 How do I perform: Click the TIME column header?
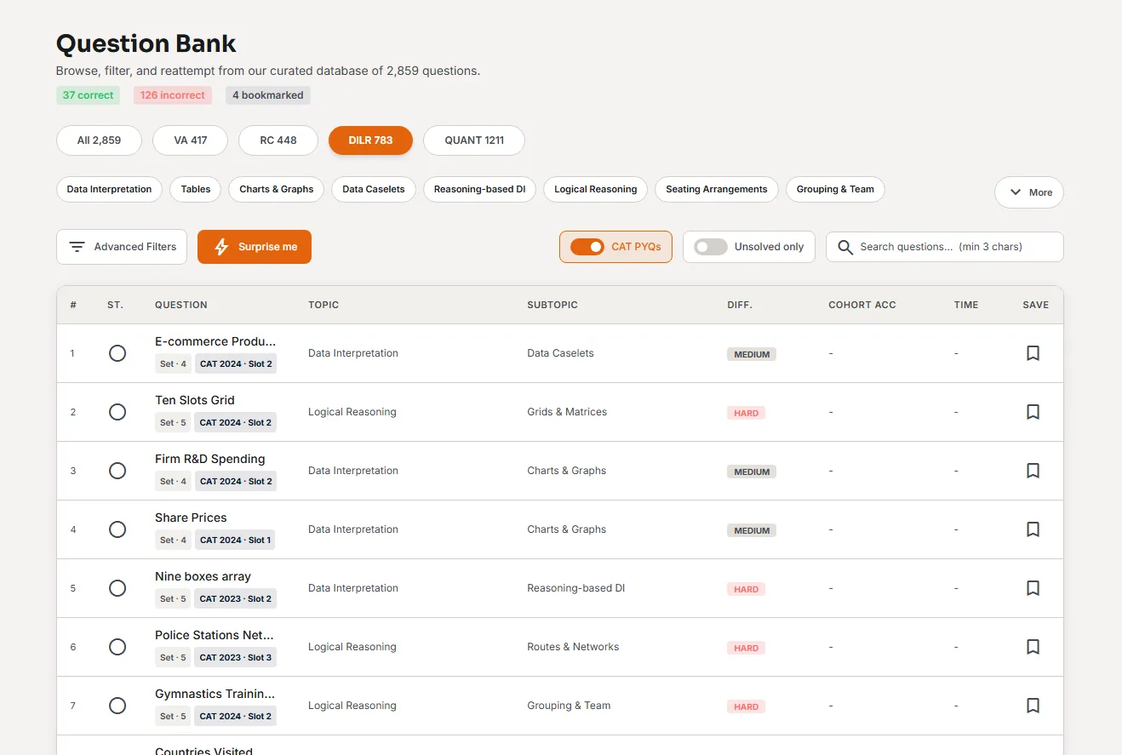point(966,305)
